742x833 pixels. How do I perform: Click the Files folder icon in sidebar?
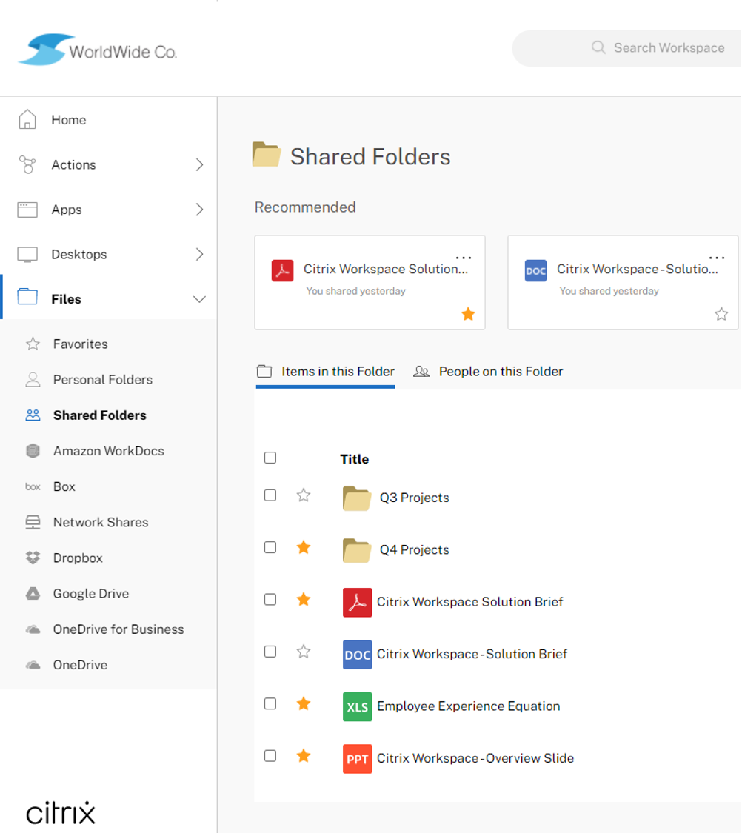point(27,296)
